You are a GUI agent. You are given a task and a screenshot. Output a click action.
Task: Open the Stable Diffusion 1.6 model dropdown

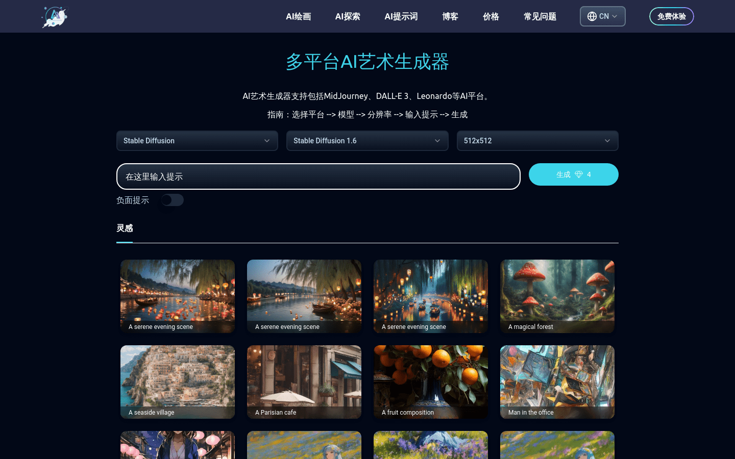(367, 141)
